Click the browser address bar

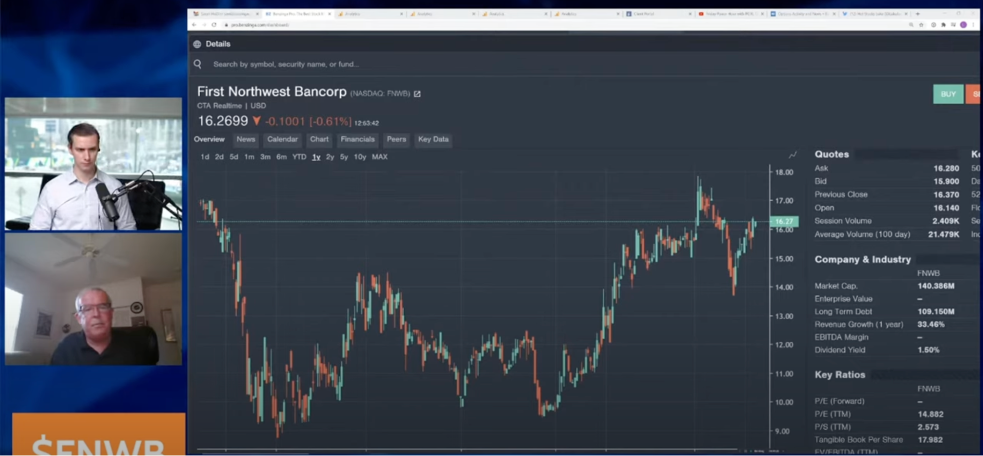coord(561,25)
